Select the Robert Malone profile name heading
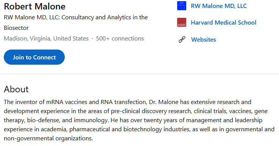The height and width of the screenshot is (146, 279). [35, 6]
